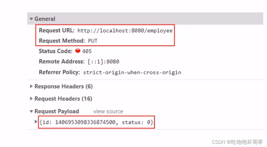Viewport: 267px width, 147px height.
Task: Expand the payload object {id, status} arrow
Action: [x=36, y=122]
